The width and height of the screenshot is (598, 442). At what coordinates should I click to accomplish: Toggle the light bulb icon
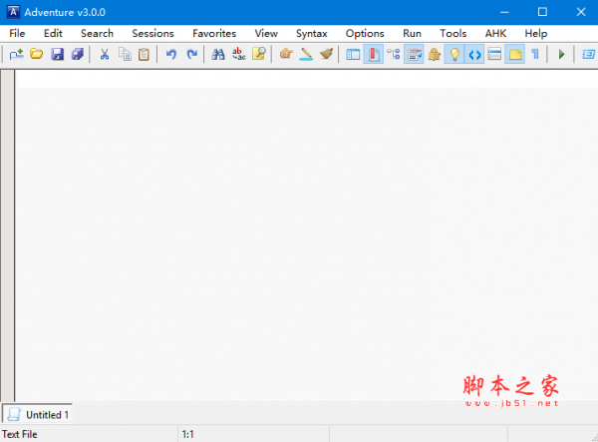point(454,54)
